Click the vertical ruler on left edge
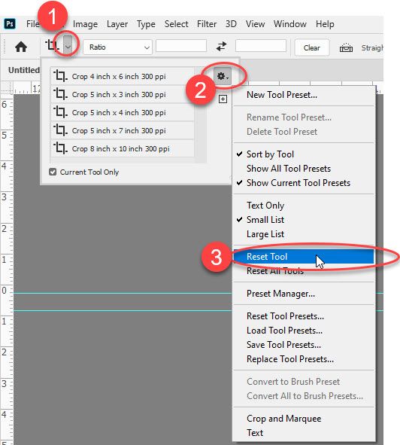 pyautogui.click(x=7, y=269)
